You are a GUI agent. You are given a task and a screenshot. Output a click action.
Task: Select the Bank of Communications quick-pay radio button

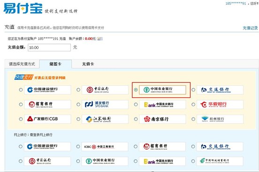pos(193,90)
